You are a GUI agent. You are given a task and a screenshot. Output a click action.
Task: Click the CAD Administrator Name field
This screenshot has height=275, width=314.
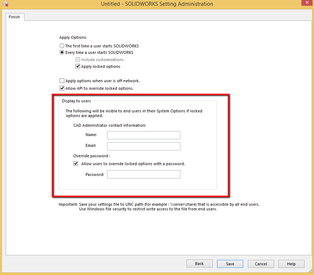point(144,135)
